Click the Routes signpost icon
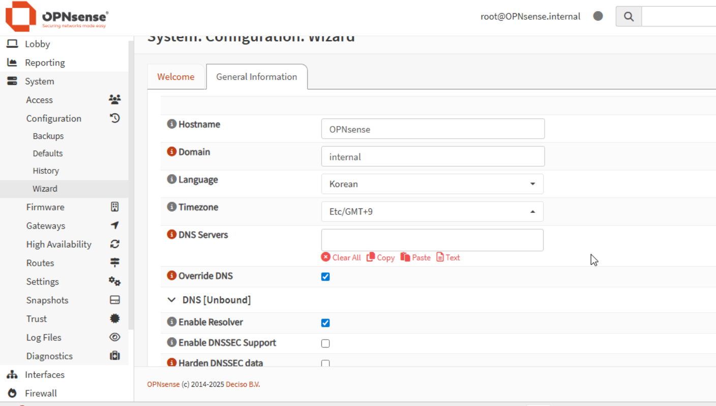Image resolution: width=716 pixels, height=406 pixels. click(115, 263)
